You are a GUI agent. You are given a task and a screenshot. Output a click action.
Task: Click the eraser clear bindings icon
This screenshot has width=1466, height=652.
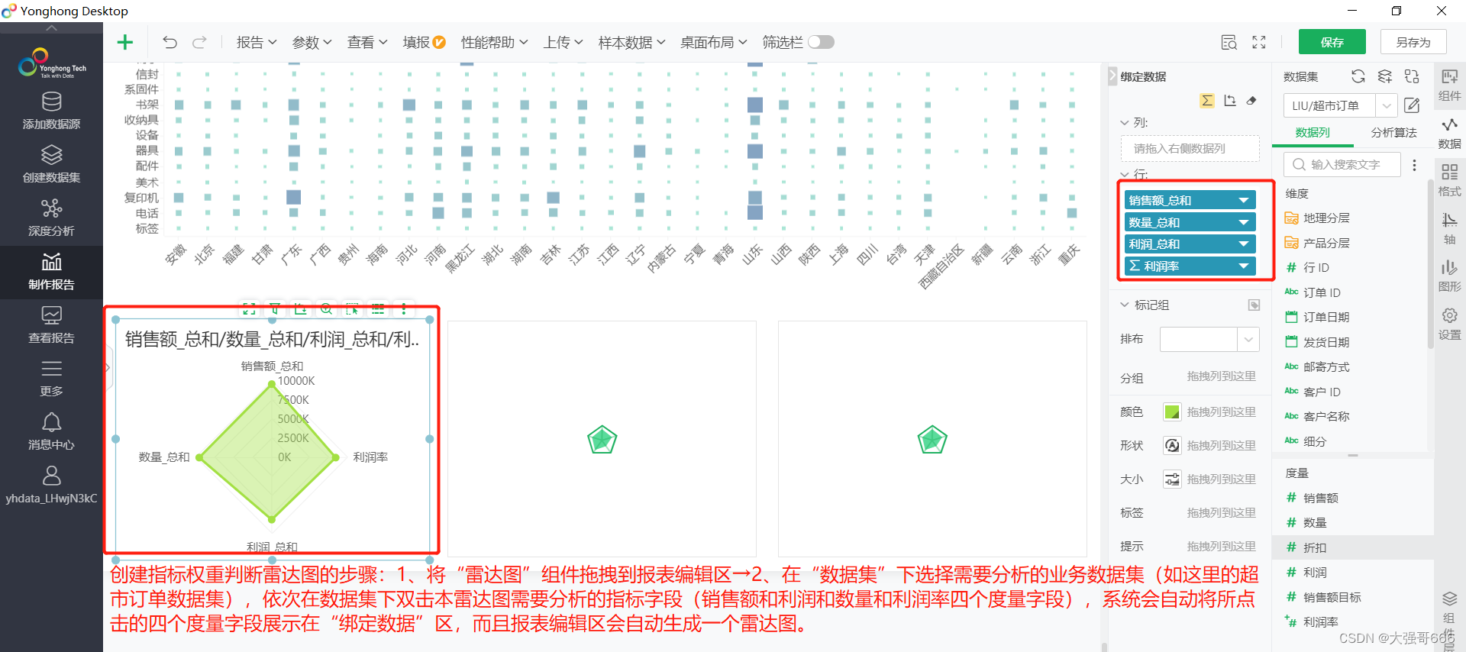1251,101
